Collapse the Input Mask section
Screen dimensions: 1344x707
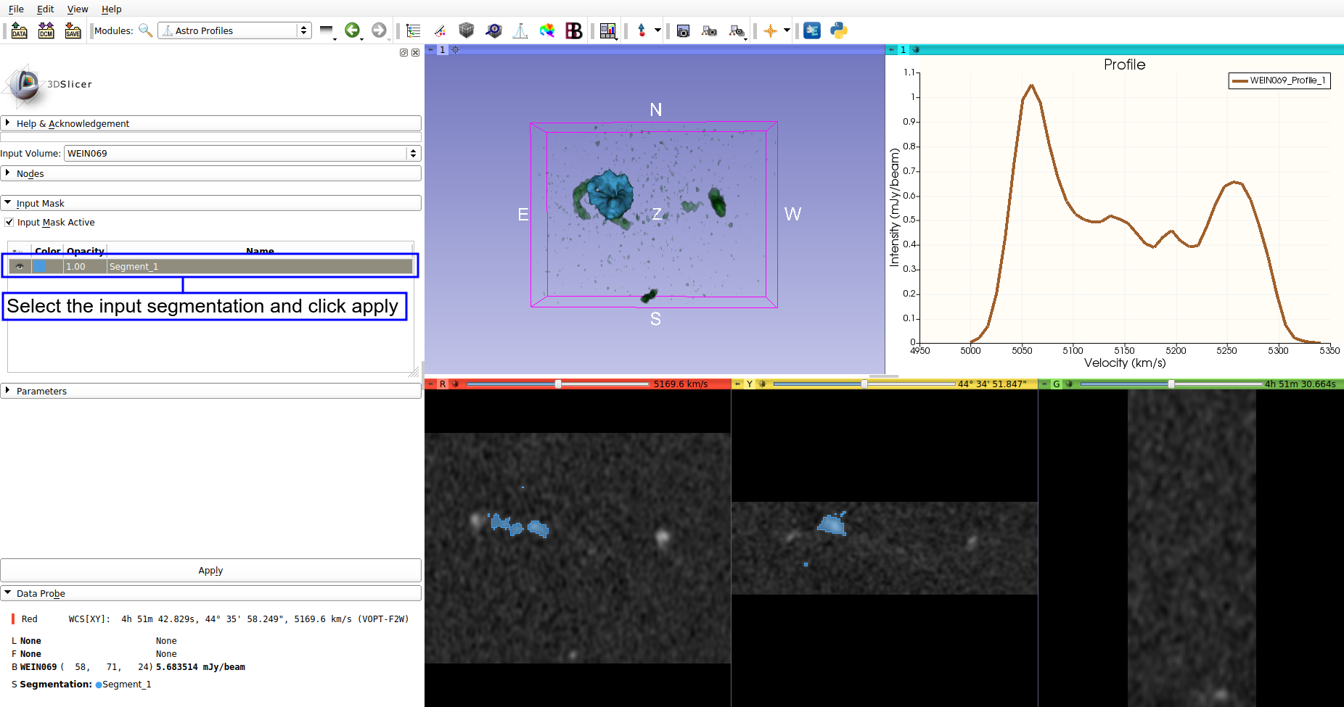coord(210,204)
